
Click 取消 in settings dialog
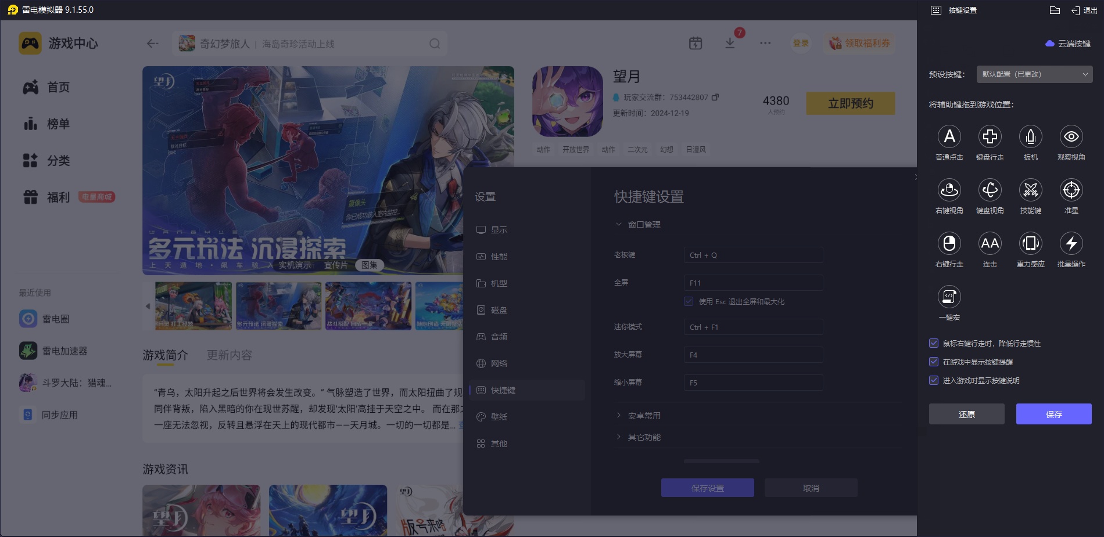pyautogui.click(x=811, y=488)
